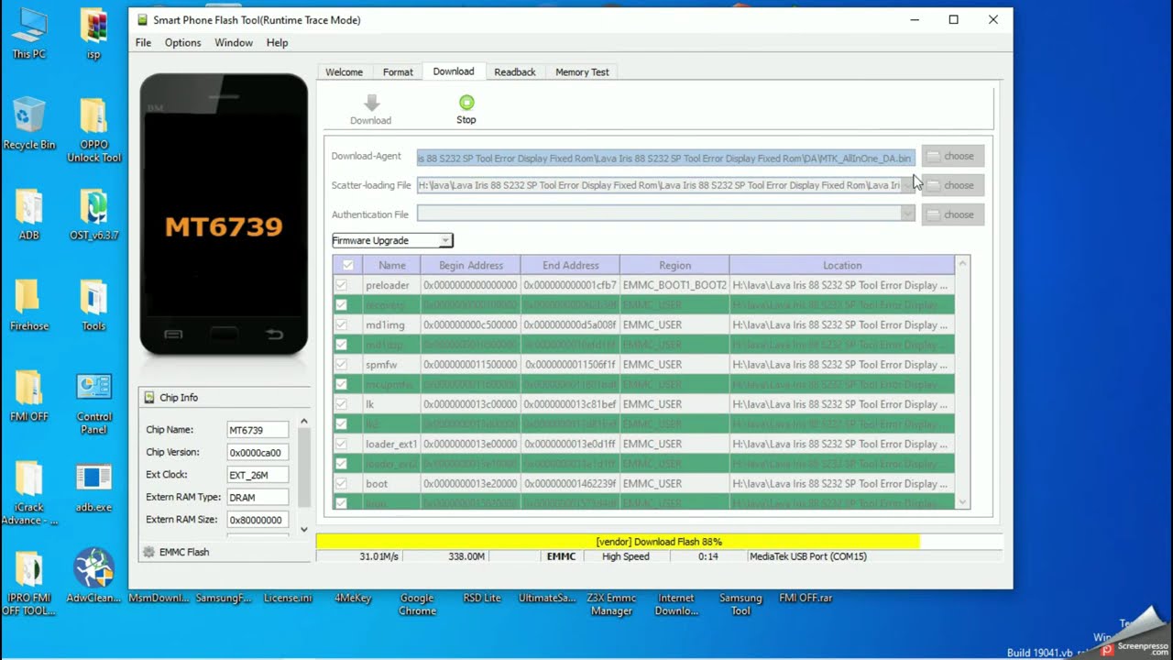Image resolution: width=1173 pixels, height=660 pixels.
Task: Toggle the md1img row checkbox
Action: (341, 324)
